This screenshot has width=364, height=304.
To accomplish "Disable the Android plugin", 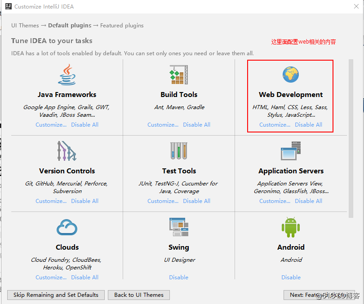I will click(x=291, y=277).
